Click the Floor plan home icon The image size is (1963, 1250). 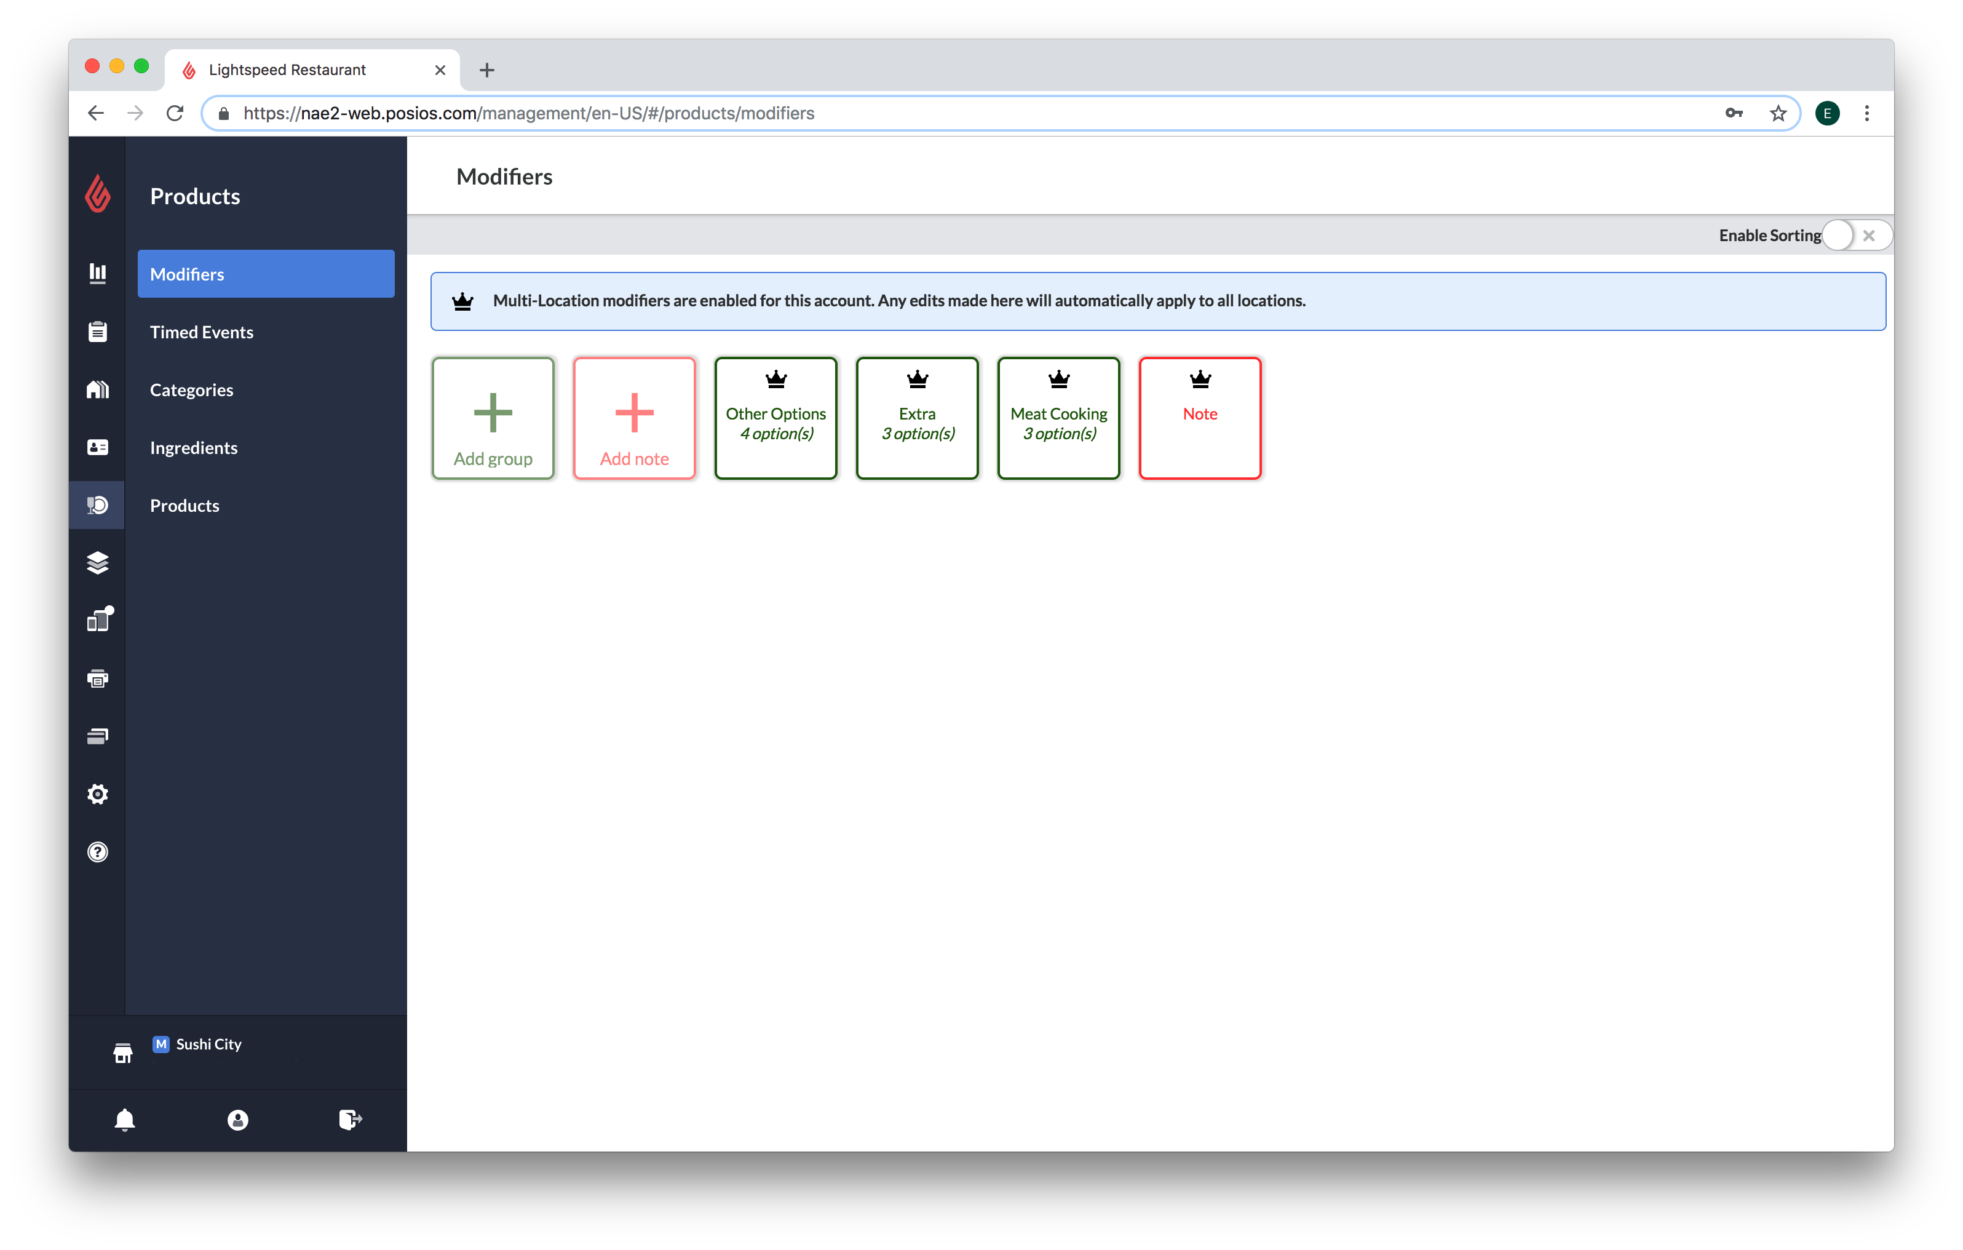coord(96,389)
